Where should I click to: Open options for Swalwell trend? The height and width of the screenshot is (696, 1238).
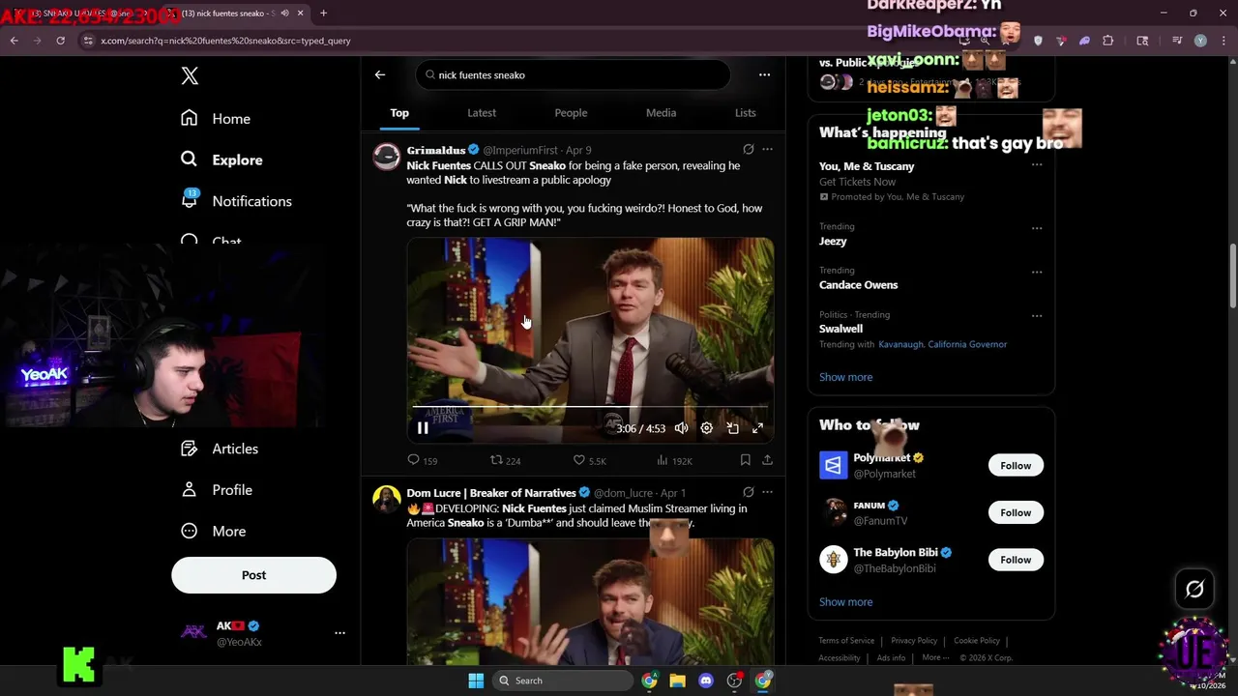coord(1037,315)
